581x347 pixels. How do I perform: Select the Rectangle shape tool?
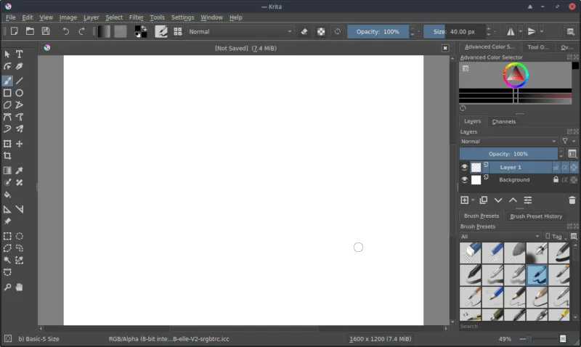click(7, 93)
